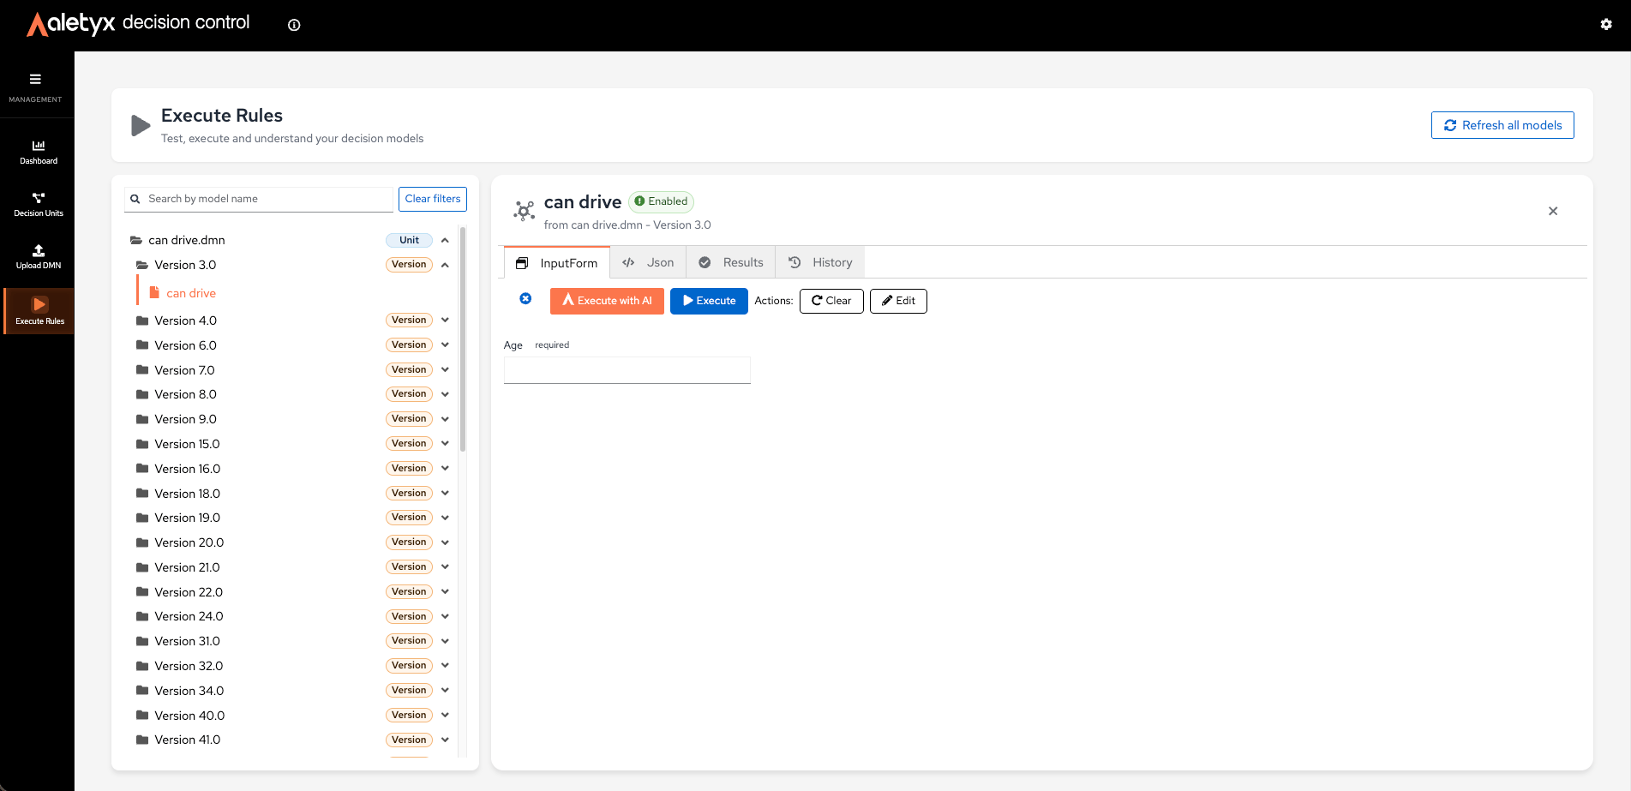Image resolution: width=1631 pixels, height=791 pixels.
Task: Open the Results tab
Action: pos(731,262)
